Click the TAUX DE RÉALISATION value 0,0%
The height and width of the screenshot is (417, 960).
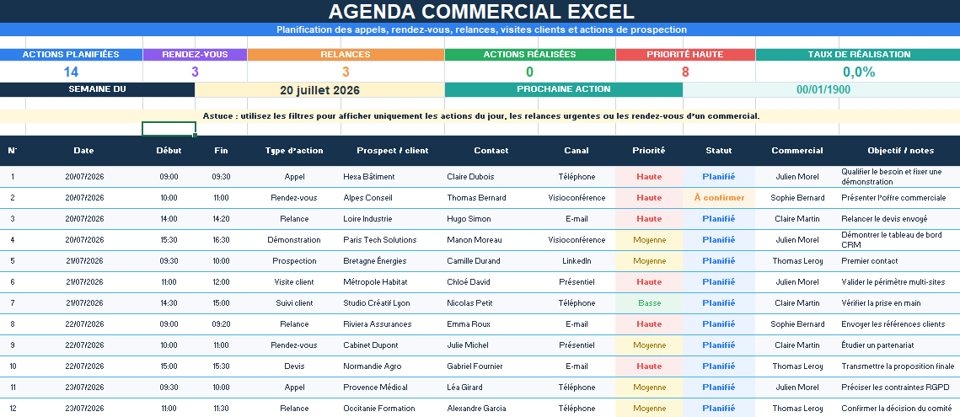(x=858, y=72)
